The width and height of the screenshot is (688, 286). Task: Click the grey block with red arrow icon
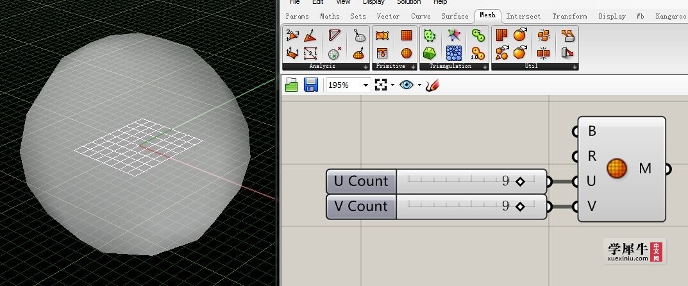tap(568, 53)
